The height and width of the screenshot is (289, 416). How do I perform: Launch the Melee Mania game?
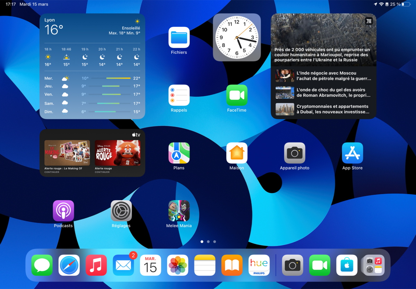(179, 211)
